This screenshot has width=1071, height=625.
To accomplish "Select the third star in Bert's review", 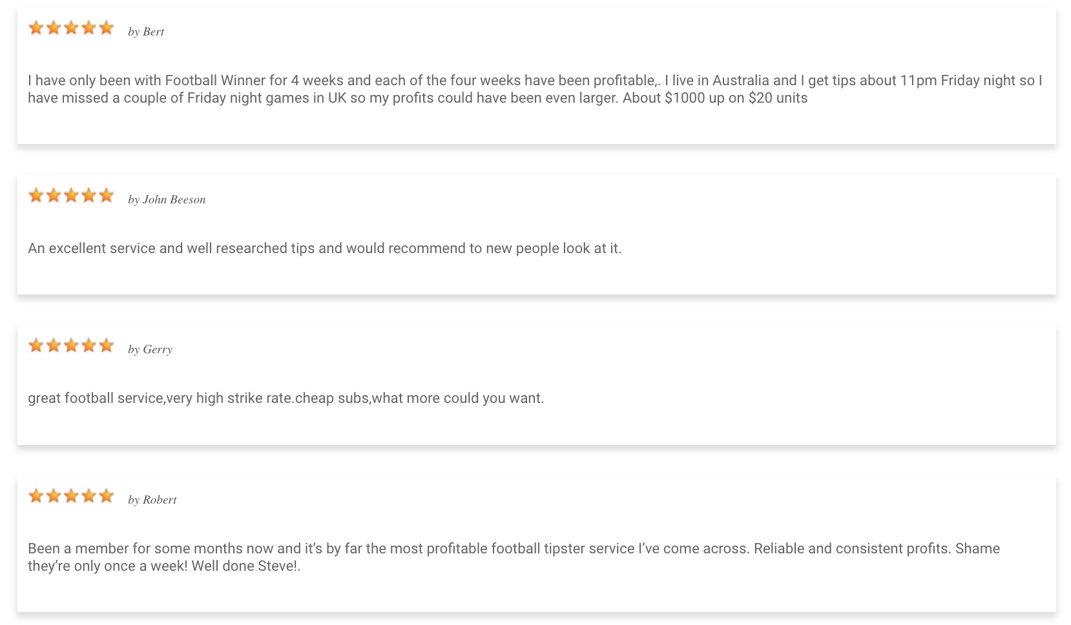I will point(71,28).
